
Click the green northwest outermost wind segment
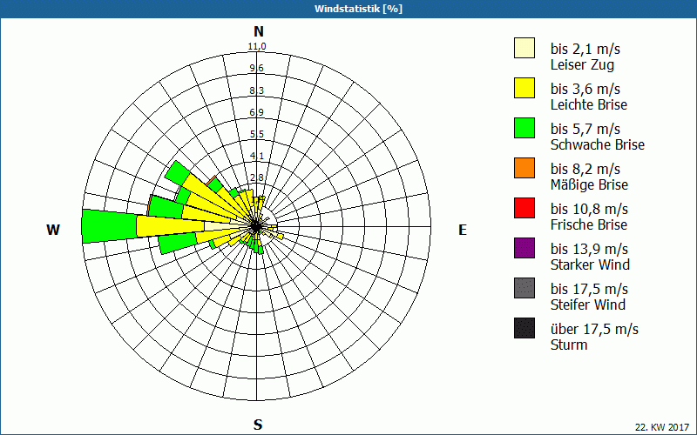[177, 172]
